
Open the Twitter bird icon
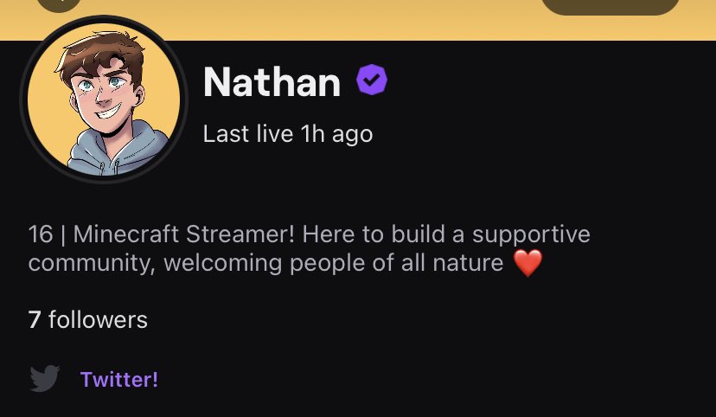(x=44, y=378)
